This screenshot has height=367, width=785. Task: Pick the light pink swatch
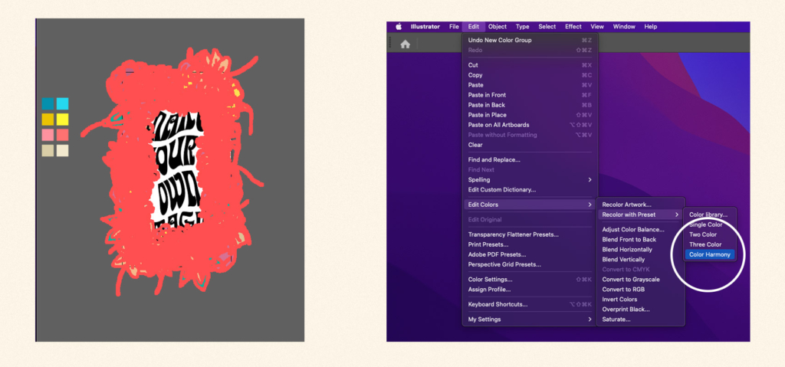(48, 135)
